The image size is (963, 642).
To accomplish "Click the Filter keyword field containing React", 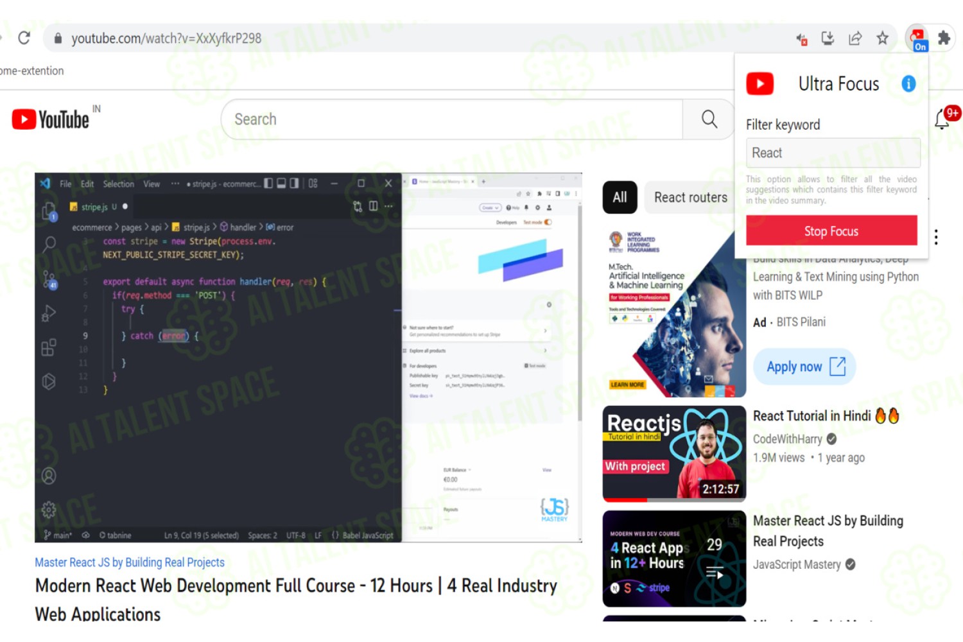I will point(833,153).
